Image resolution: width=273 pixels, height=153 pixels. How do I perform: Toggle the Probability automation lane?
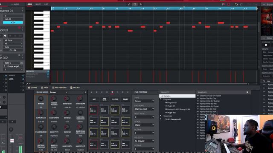[x=38, y=74]
